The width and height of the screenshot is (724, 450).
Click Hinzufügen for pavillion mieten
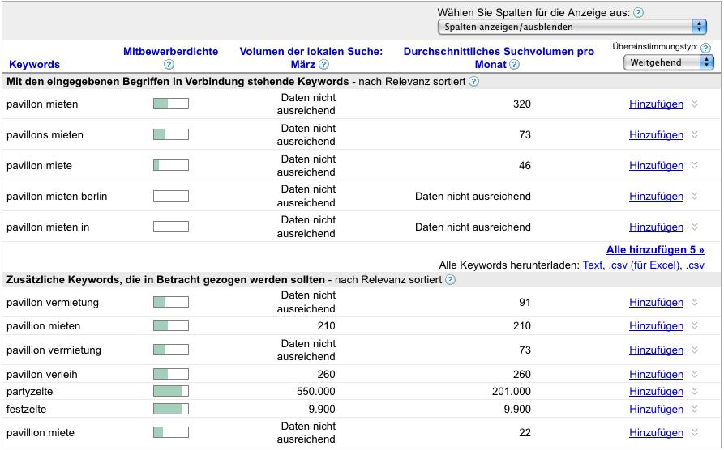click(656, 325)
